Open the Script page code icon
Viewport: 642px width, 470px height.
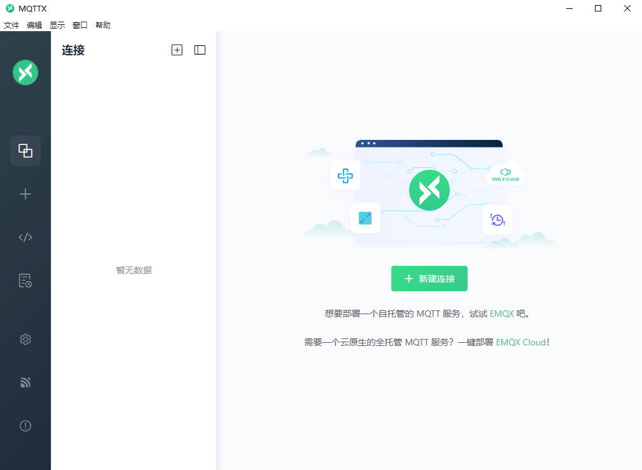(25, 237)
